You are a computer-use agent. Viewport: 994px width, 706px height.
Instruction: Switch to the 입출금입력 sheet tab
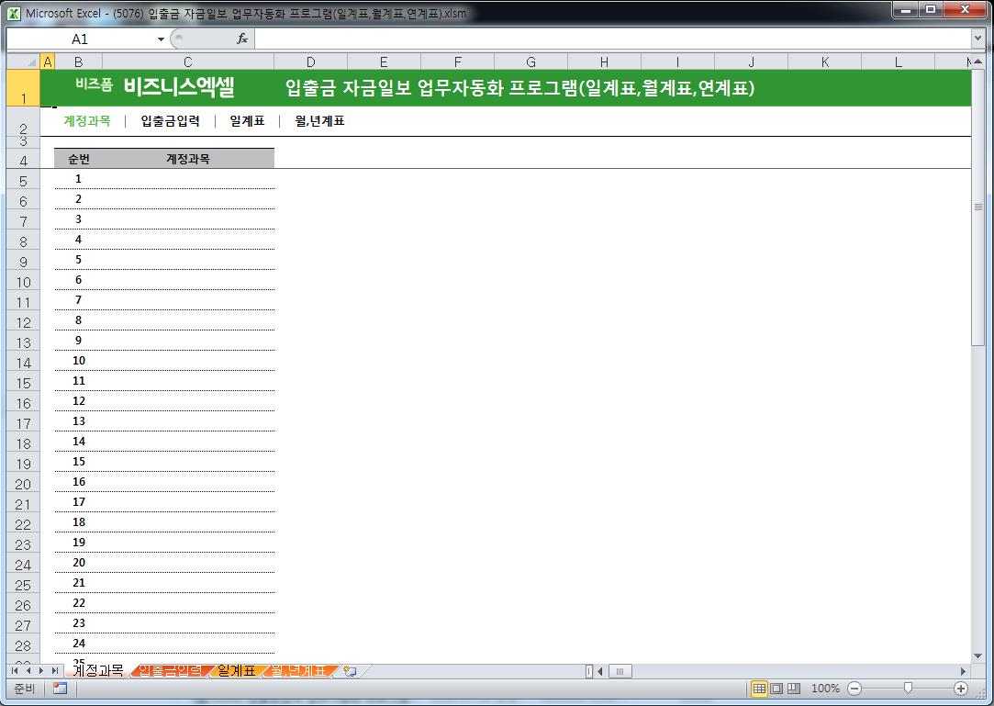[170, 670]
